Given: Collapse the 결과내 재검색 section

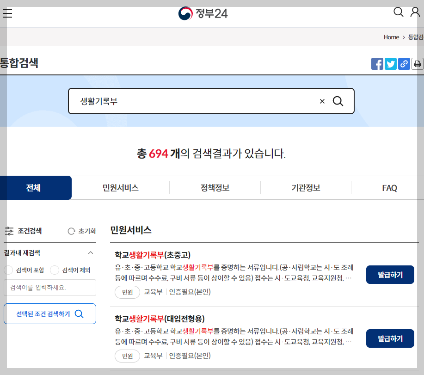Looking at the screenshot, I should coord(91,253).
